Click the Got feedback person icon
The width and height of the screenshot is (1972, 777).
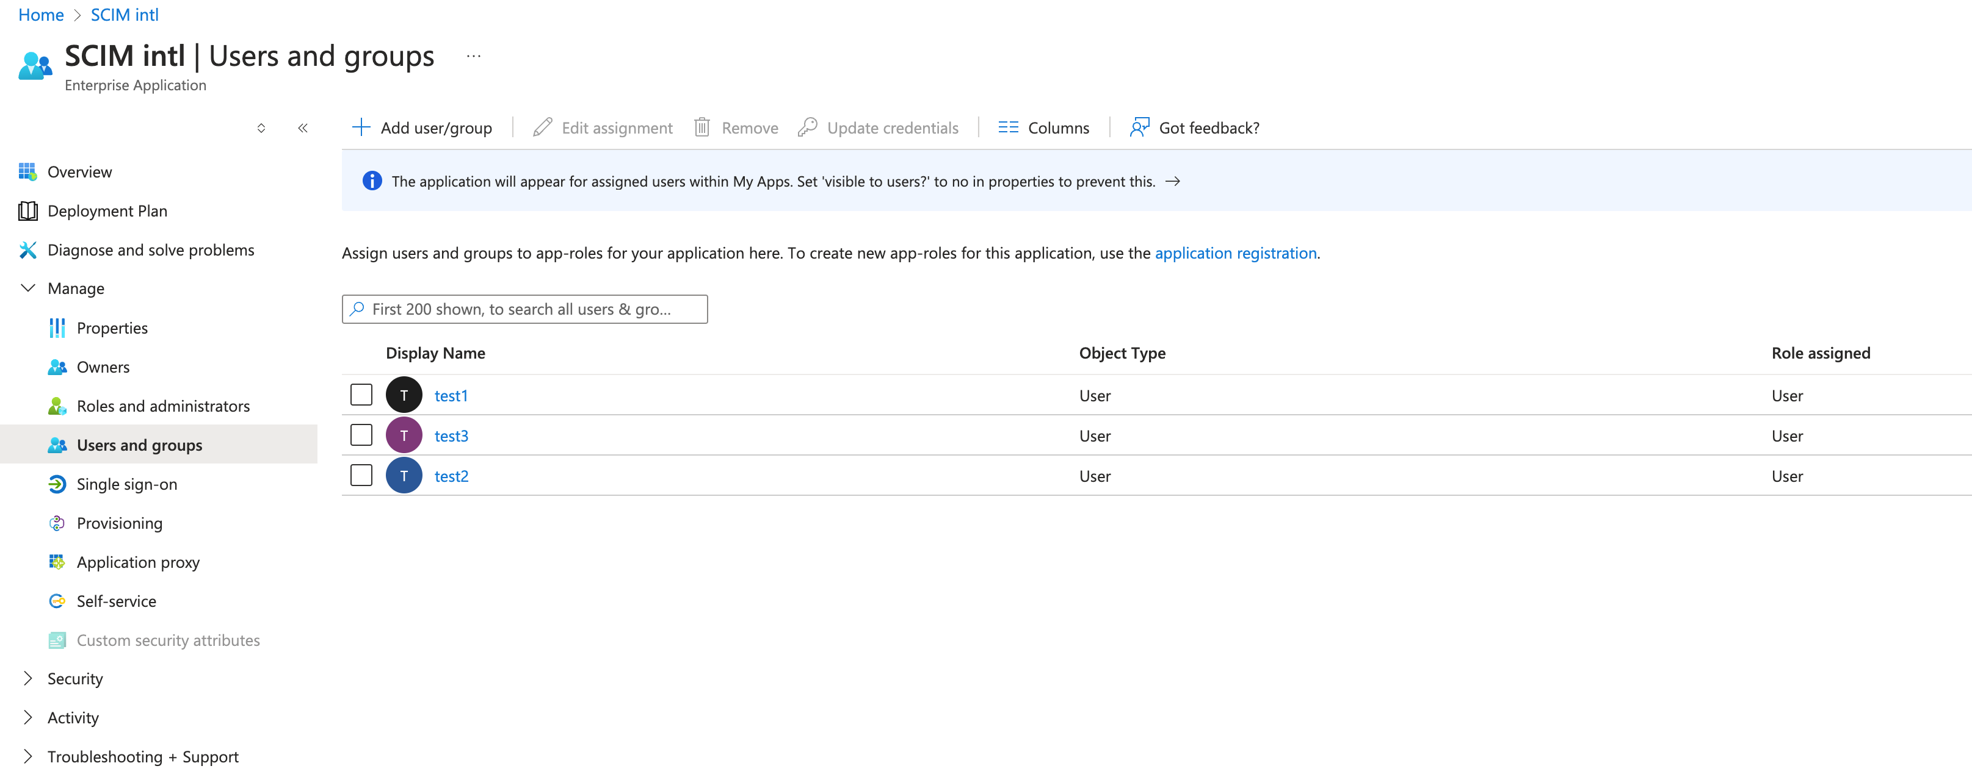(1139, 127)
